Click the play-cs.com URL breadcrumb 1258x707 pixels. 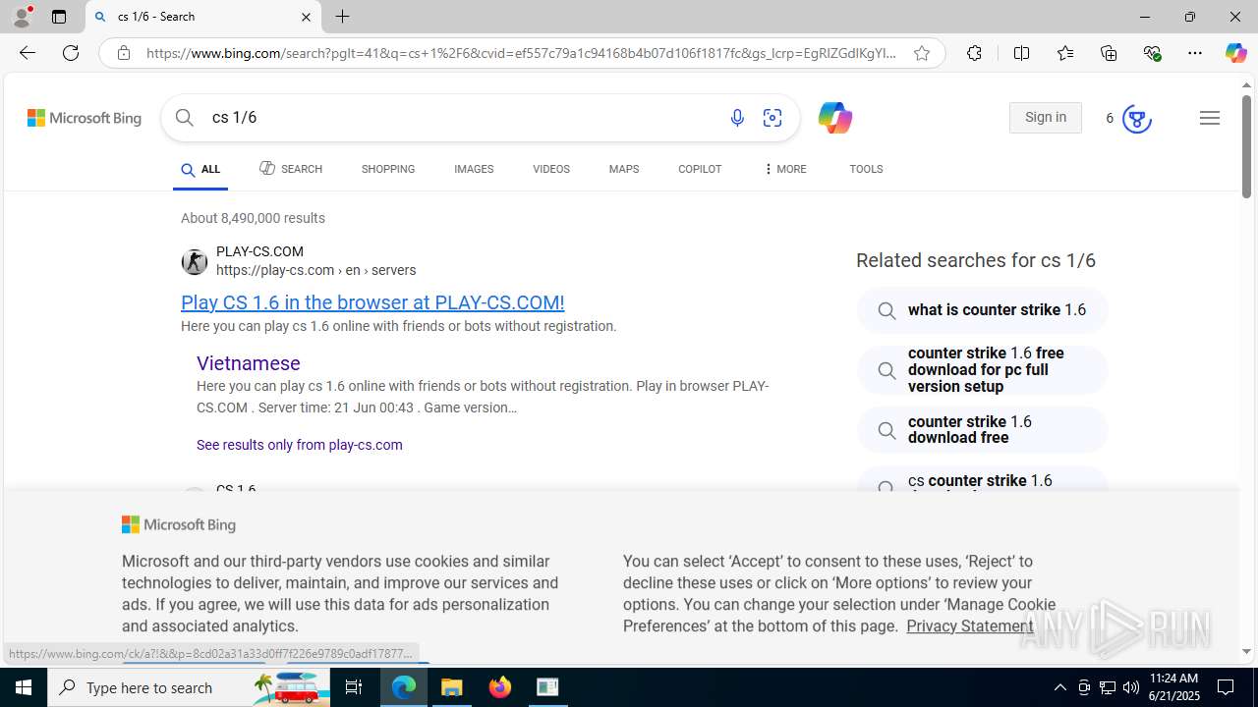coord(315,270)
